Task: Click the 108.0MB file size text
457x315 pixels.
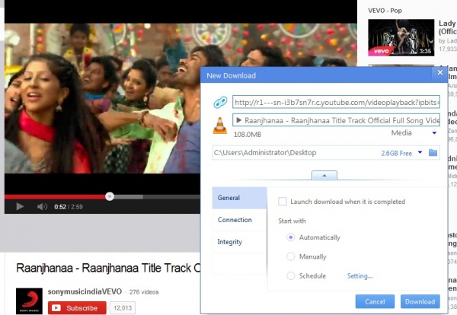Action: (x=248, y=135)
